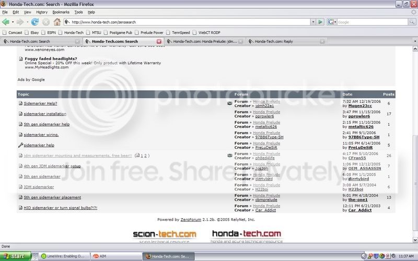The width and height of the screenshot is (418, 261).
Task: Open the Google search engine dropdown
Action: tap(332, 22)
